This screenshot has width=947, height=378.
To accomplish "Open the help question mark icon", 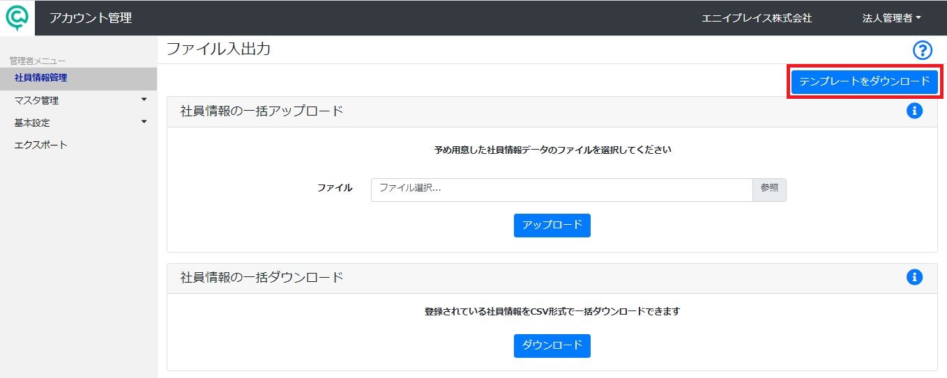I will click(923, 49).
